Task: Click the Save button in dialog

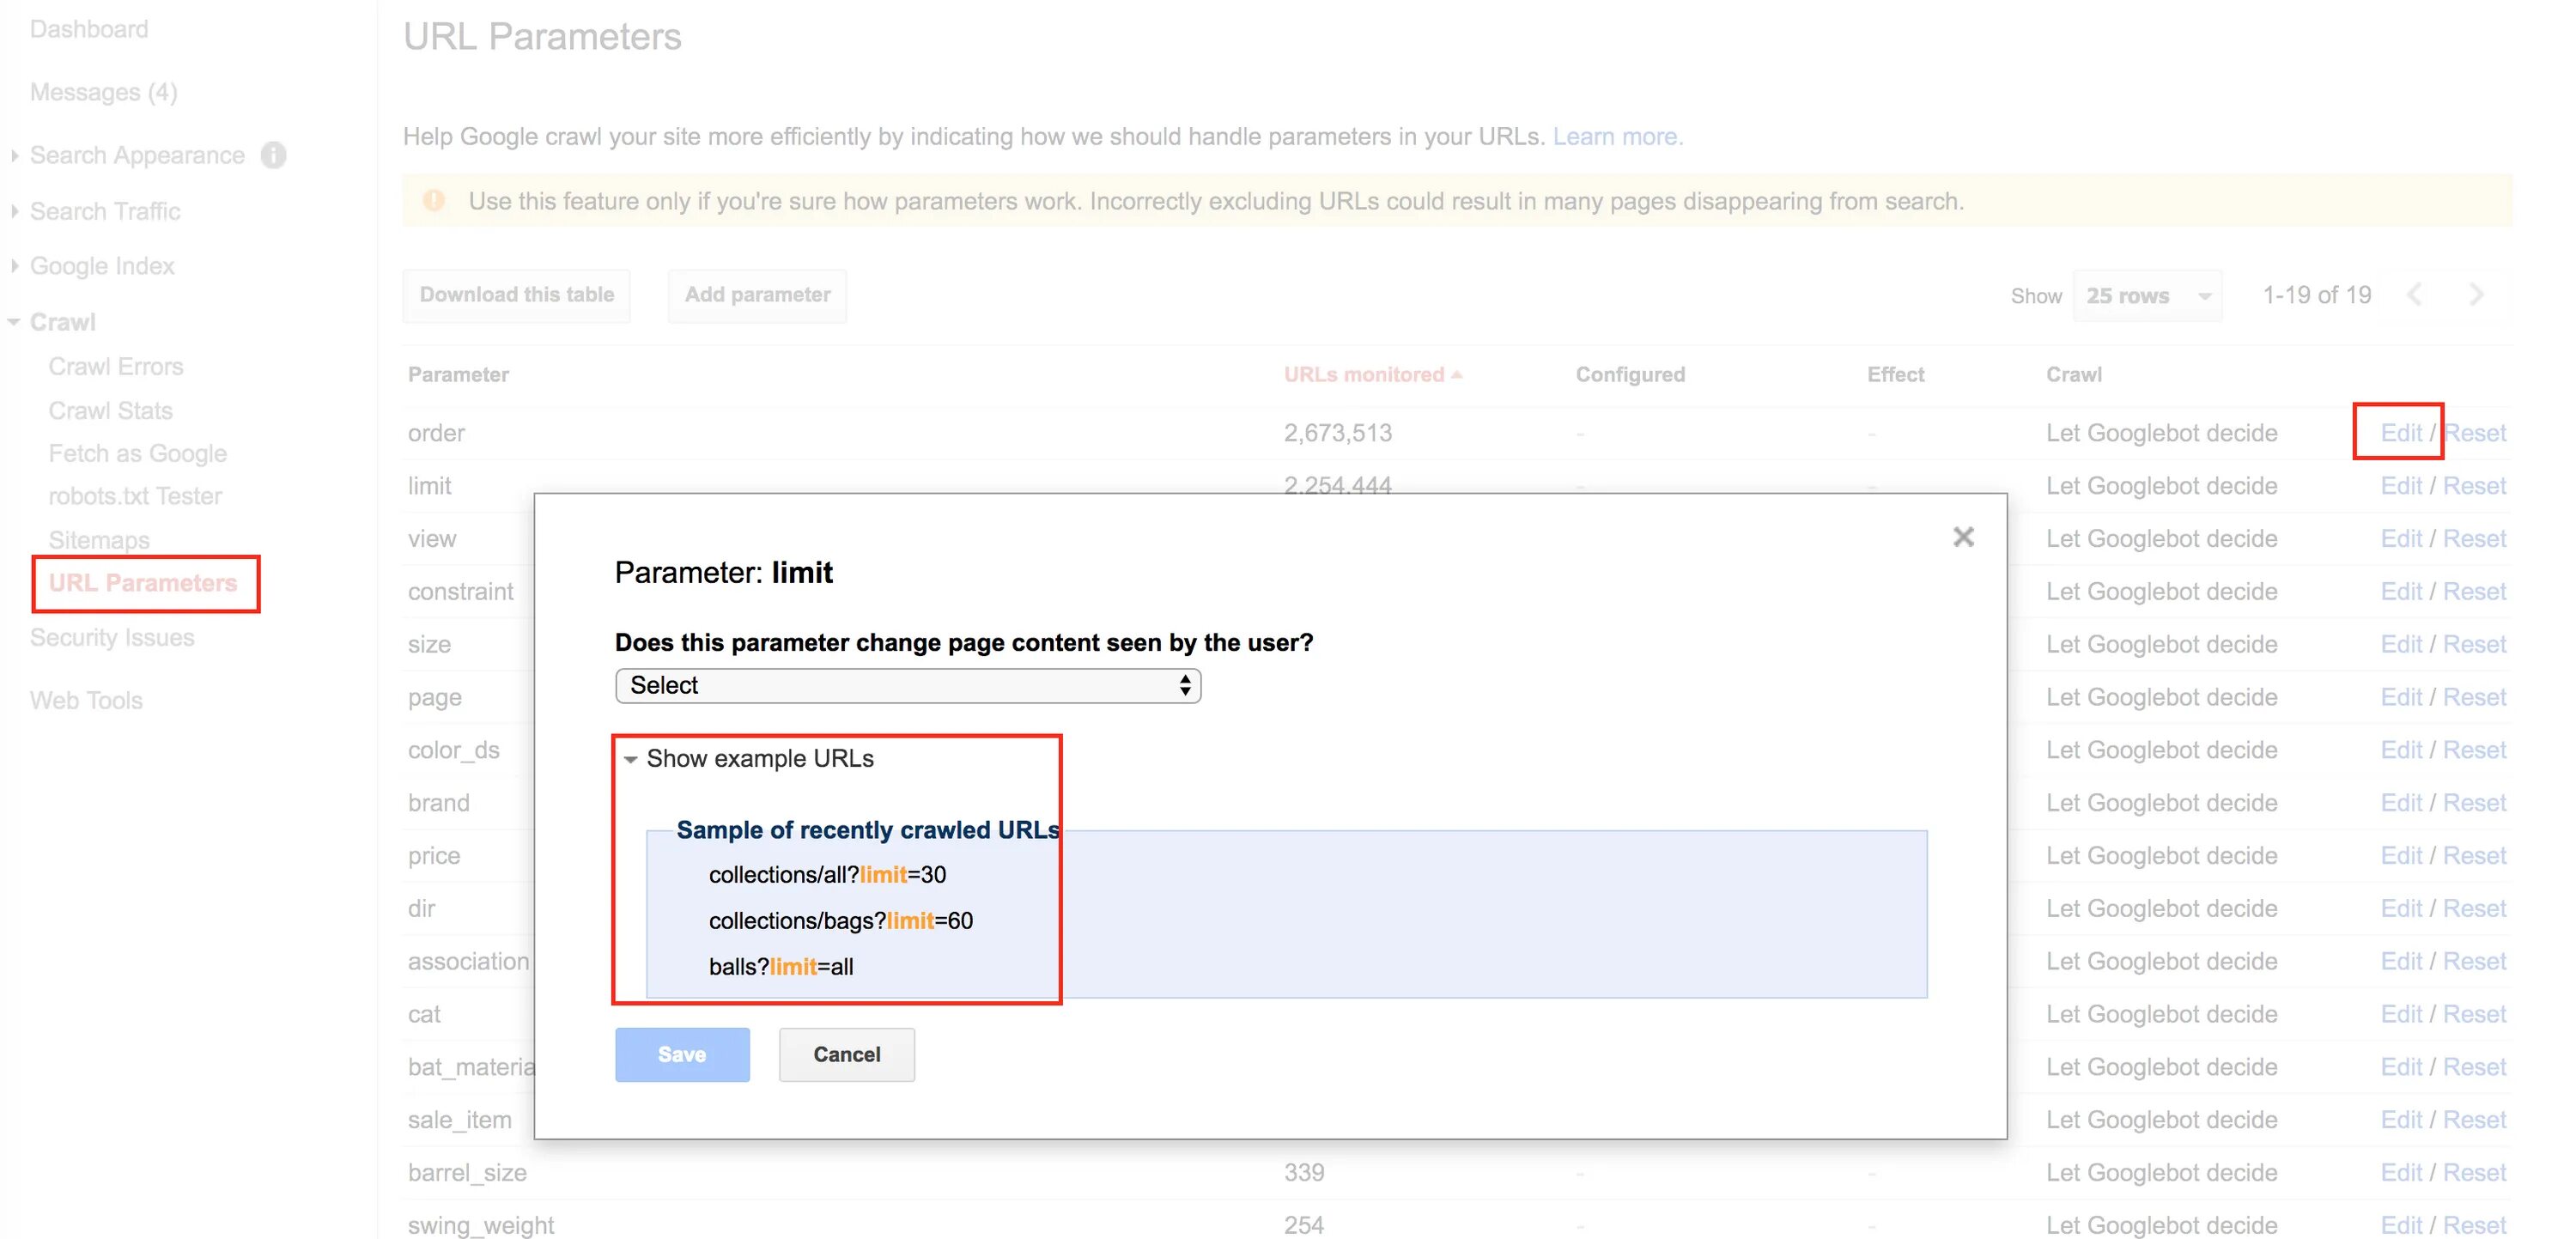Action: (x=682, y=1054)
